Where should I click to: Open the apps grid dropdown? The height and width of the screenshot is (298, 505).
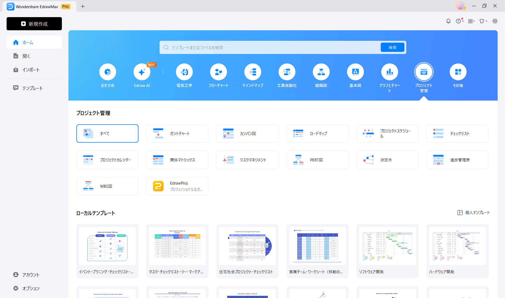471,21
